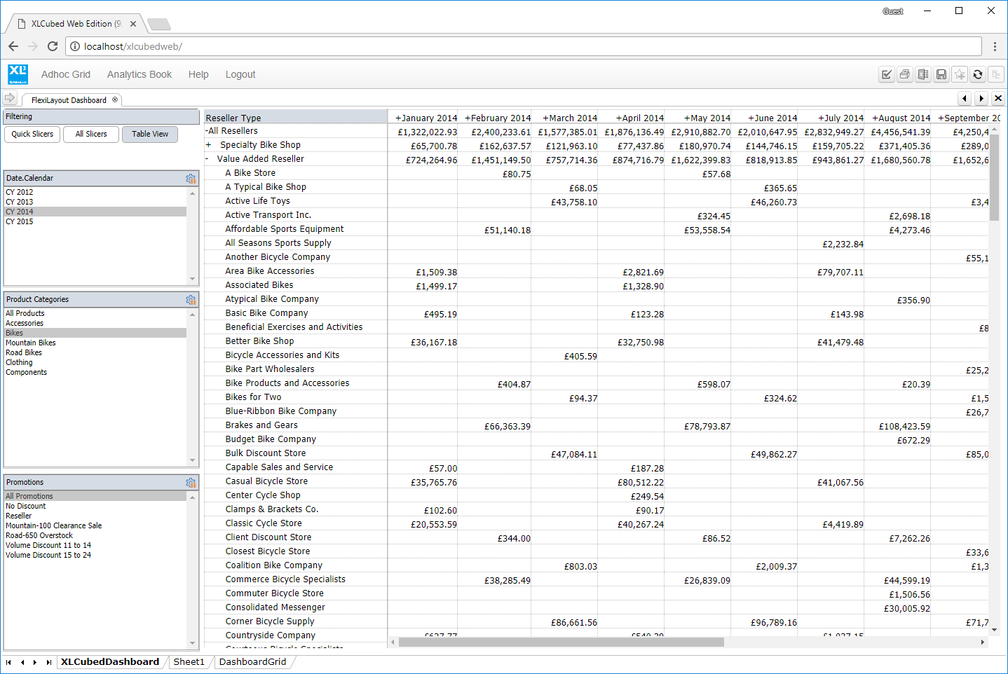Image resolution: width=1008 pixels, height=674 pixels.
Task: Refresh data using circular arrows icon
Action: (978, 74)
